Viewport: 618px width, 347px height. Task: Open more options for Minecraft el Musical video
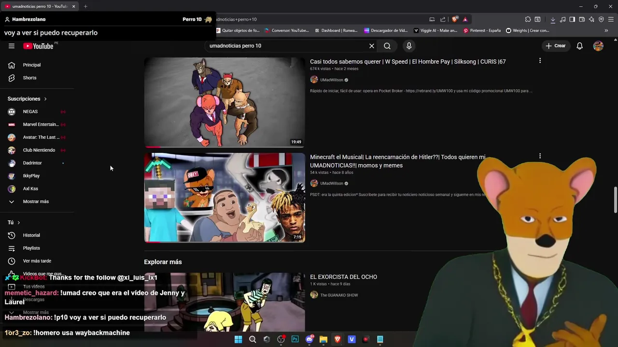coord(540,156)
